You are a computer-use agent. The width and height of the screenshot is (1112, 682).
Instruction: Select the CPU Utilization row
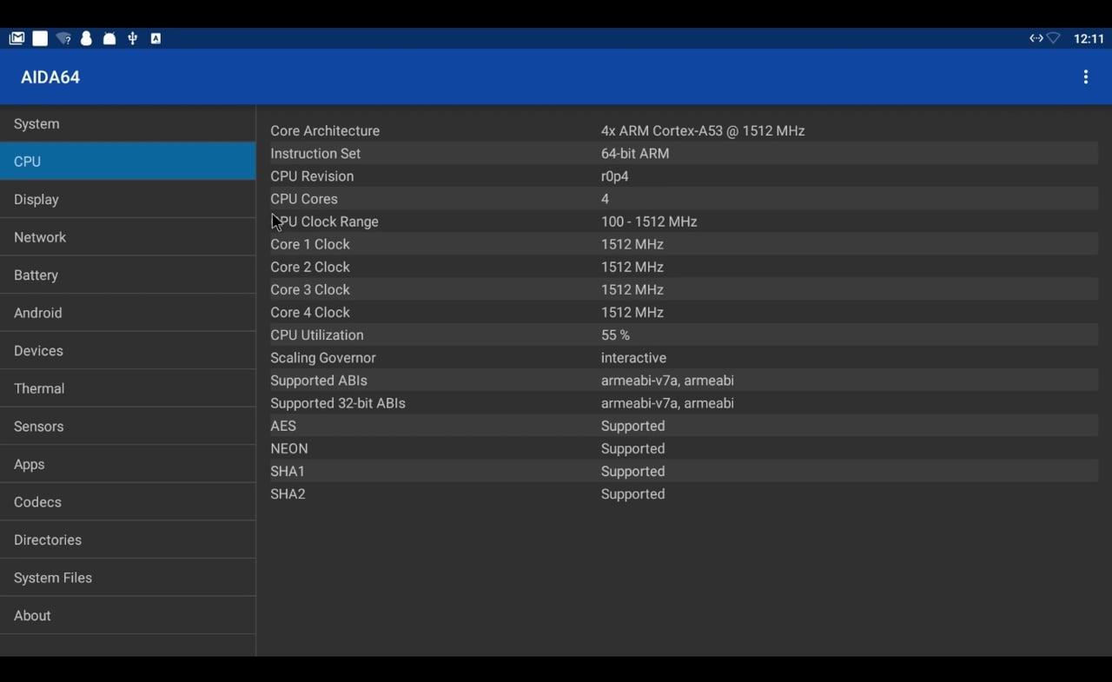pos(683,335)
